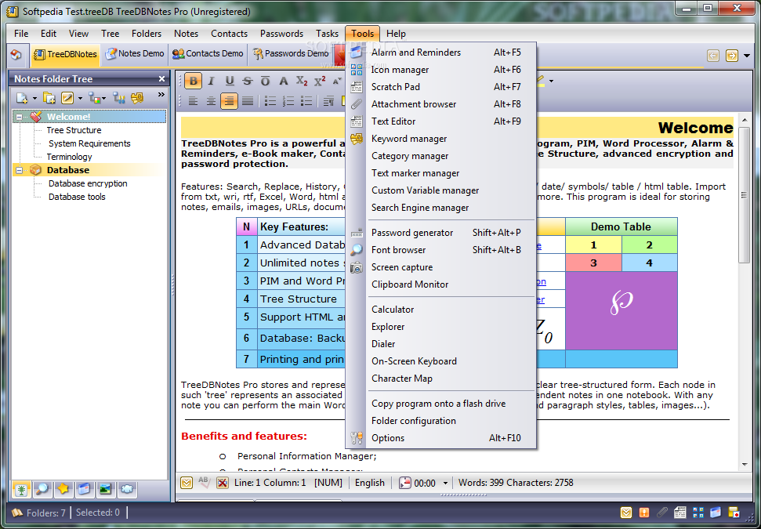Click search magnifier icon below folder tree
Screen dimensions: 761x529
[42, 489]
